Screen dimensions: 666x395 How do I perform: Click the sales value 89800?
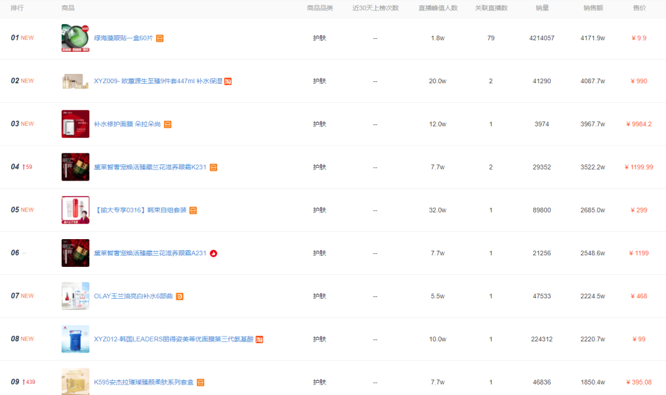click(x=542, y=210)
